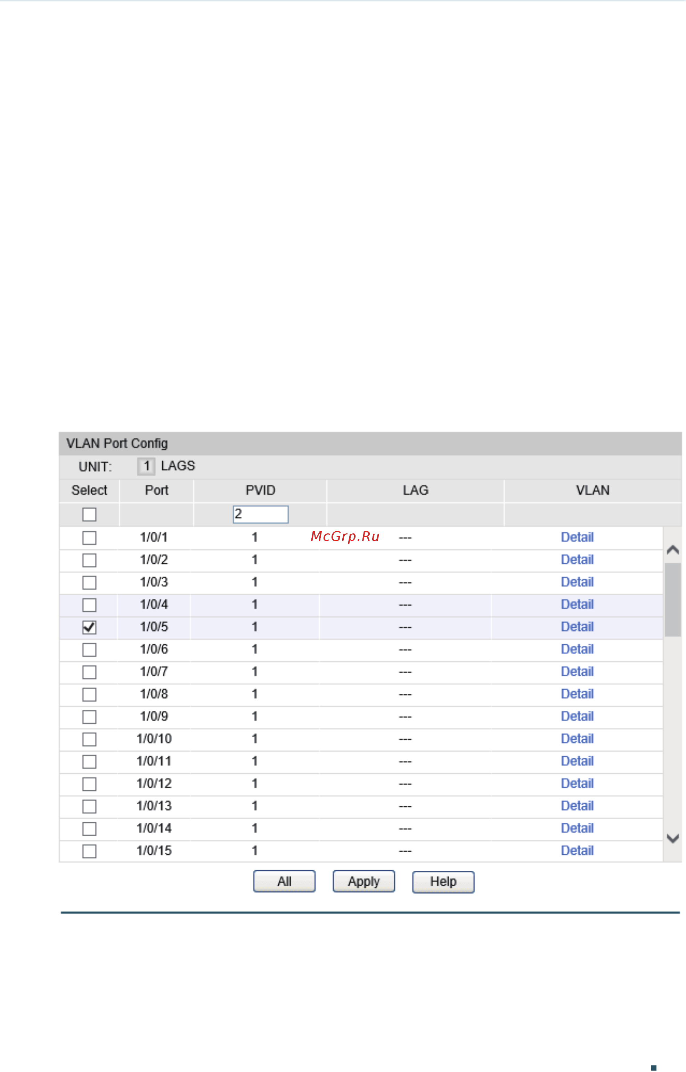Check the box for port 1/0/6
Image resolution: width=686 pixels, height=1072 pixels.
click(89, 650)
